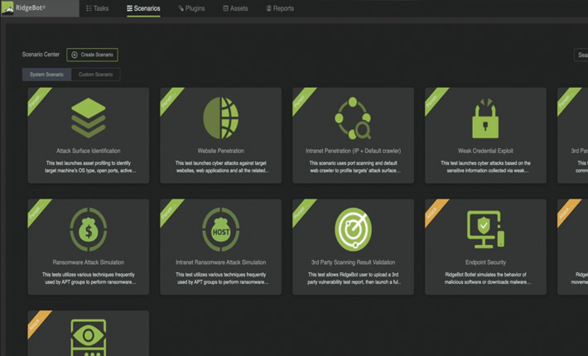588x356 pixels.
Task: Switch to the Plugins tab
Action: click(191, 8)
